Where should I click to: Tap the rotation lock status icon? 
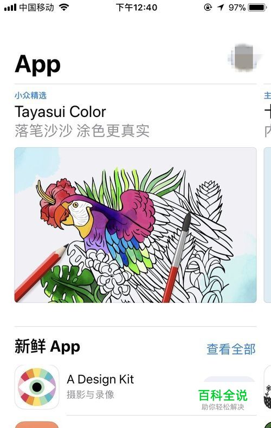coord(208,8)
